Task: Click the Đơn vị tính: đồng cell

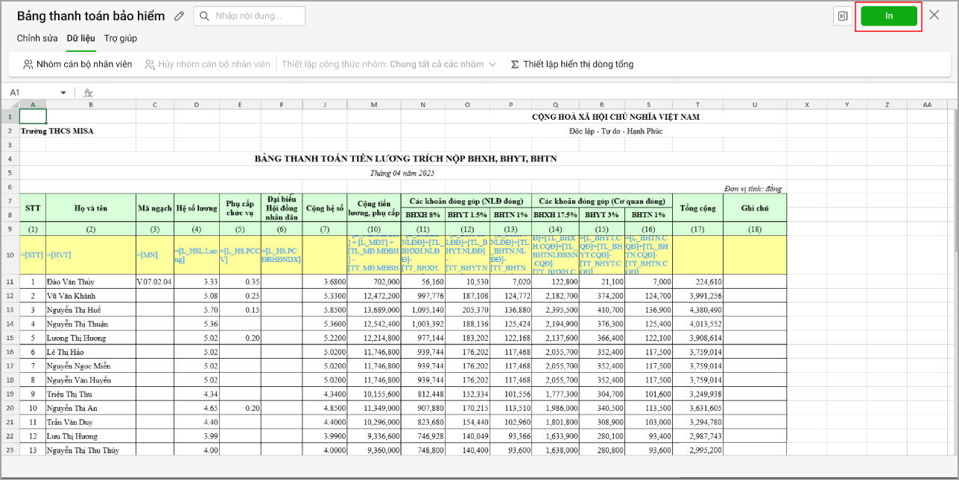Action: [x=752, y=188]
